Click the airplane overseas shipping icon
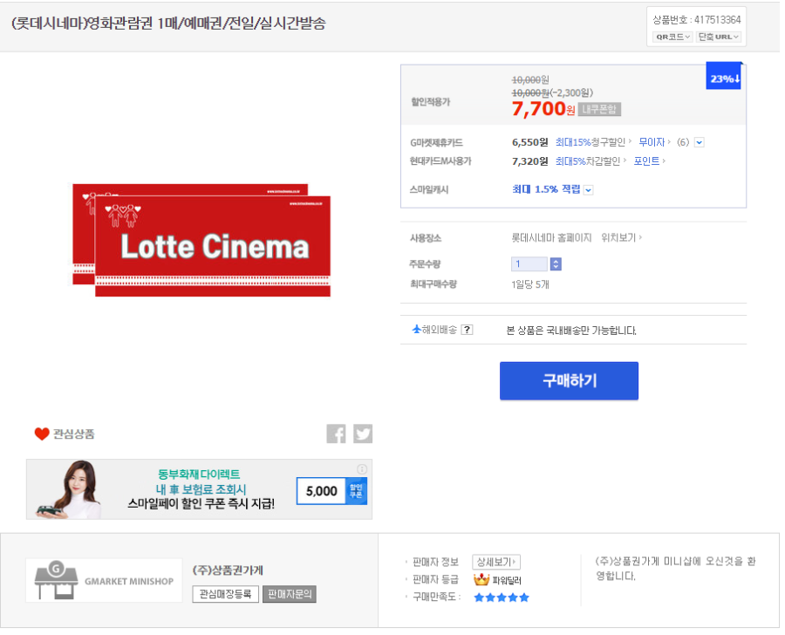This screenshot has width=785, height=635. 417,329
